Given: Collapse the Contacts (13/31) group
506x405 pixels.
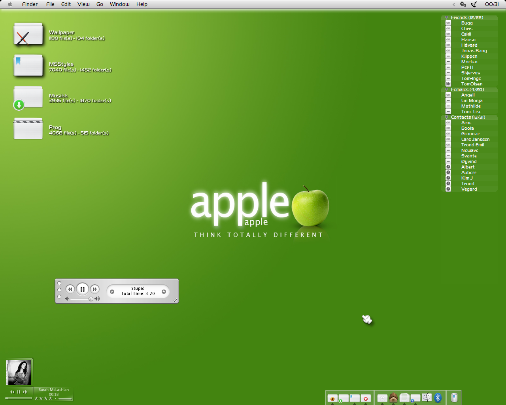Looking at the screenshot, I should pos(446,117).
